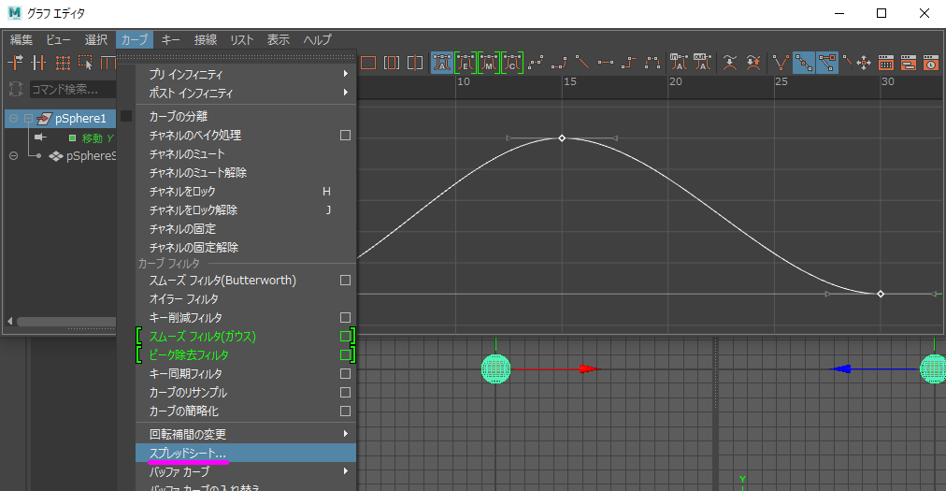The image size is (946, 491).
Task: Click the four-arrow move icon in toolbar
Action: [x=864, y=63]
